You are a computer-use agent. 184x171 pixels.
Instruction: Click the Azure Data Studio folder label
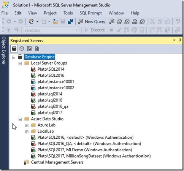pos(47,119)
